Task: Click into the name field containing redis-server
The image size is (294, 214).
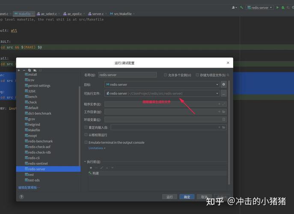Action: [x=127, y=75]
